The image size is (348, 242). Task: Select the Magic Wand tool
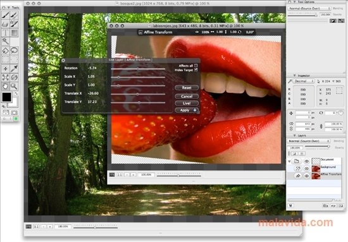pyautogui.click(x=5, y=41)
